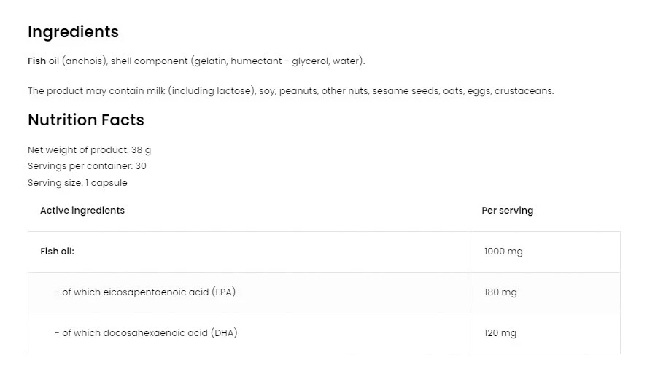Select the eicosapentaenoic acid (EPA) row
Viewport: 647px width, 382px height.
(x=145, y=292)
